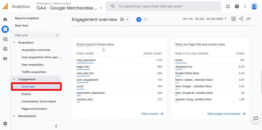262x130 pixels.
Task: Add comparison with the plus icon
Action: pos(146,20)
